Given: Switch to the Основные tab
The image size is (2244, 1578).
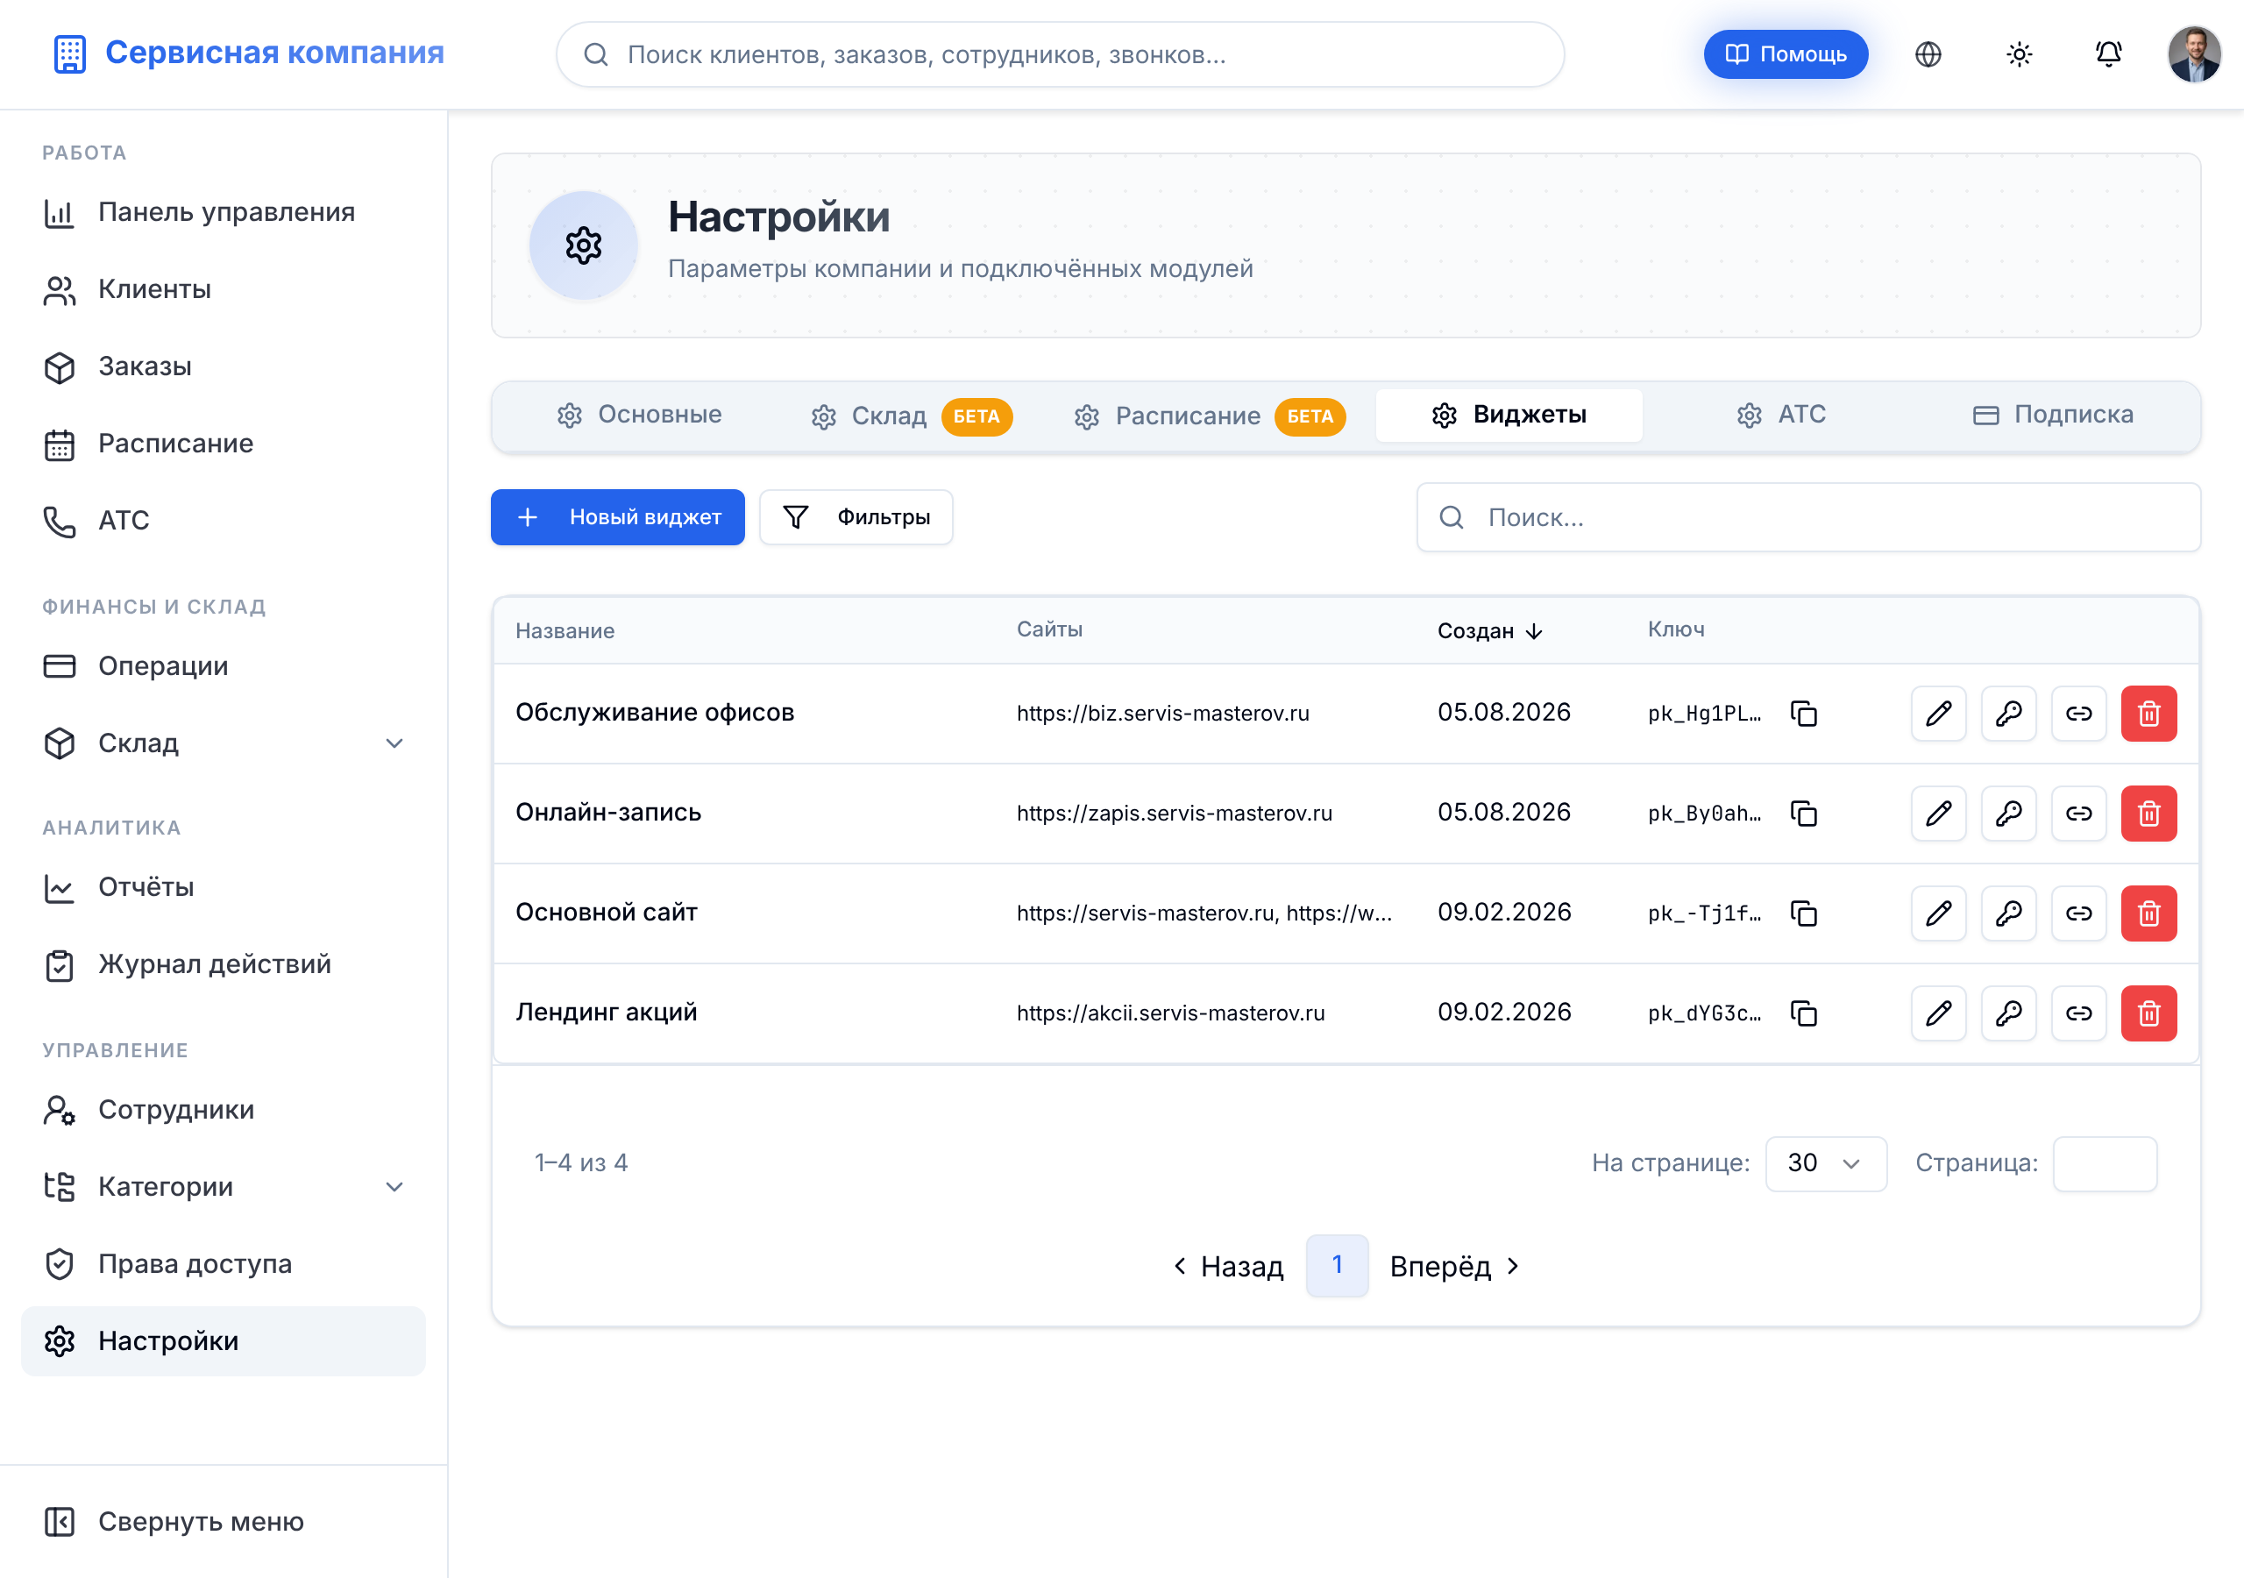Looking at the screenshot, I should 639,416.
